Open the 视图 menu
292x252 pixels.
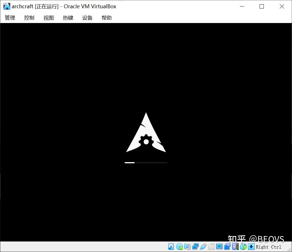coord(48,18)
